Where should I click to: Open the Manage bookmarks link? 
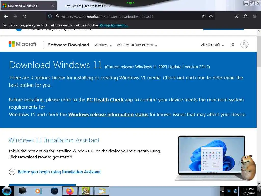pos(114,25)
